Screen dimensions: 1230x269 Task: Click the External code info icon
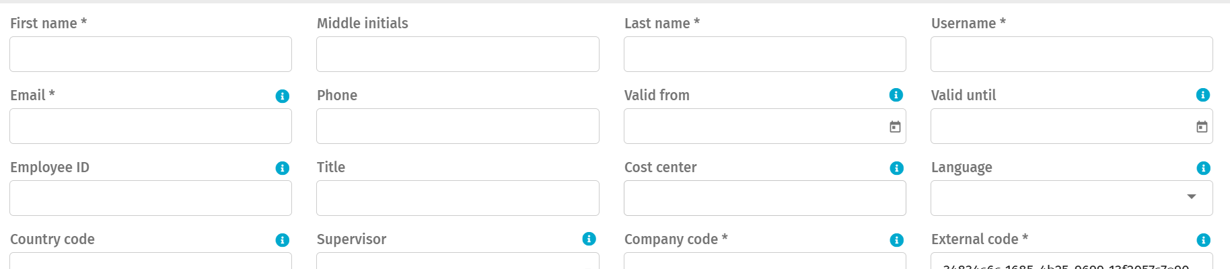tap(1203, 240)
